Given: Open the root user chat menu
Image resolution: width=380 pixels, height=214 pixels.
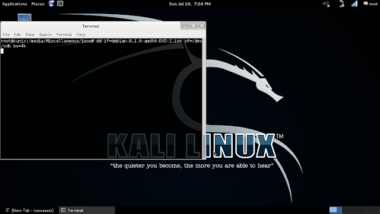Looking at the screenshot, I should pos(370,4).
